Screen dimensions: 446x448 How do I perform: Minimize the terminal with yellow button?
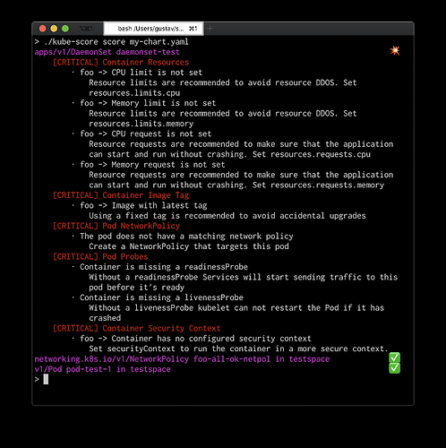click(x=54, y=29)
